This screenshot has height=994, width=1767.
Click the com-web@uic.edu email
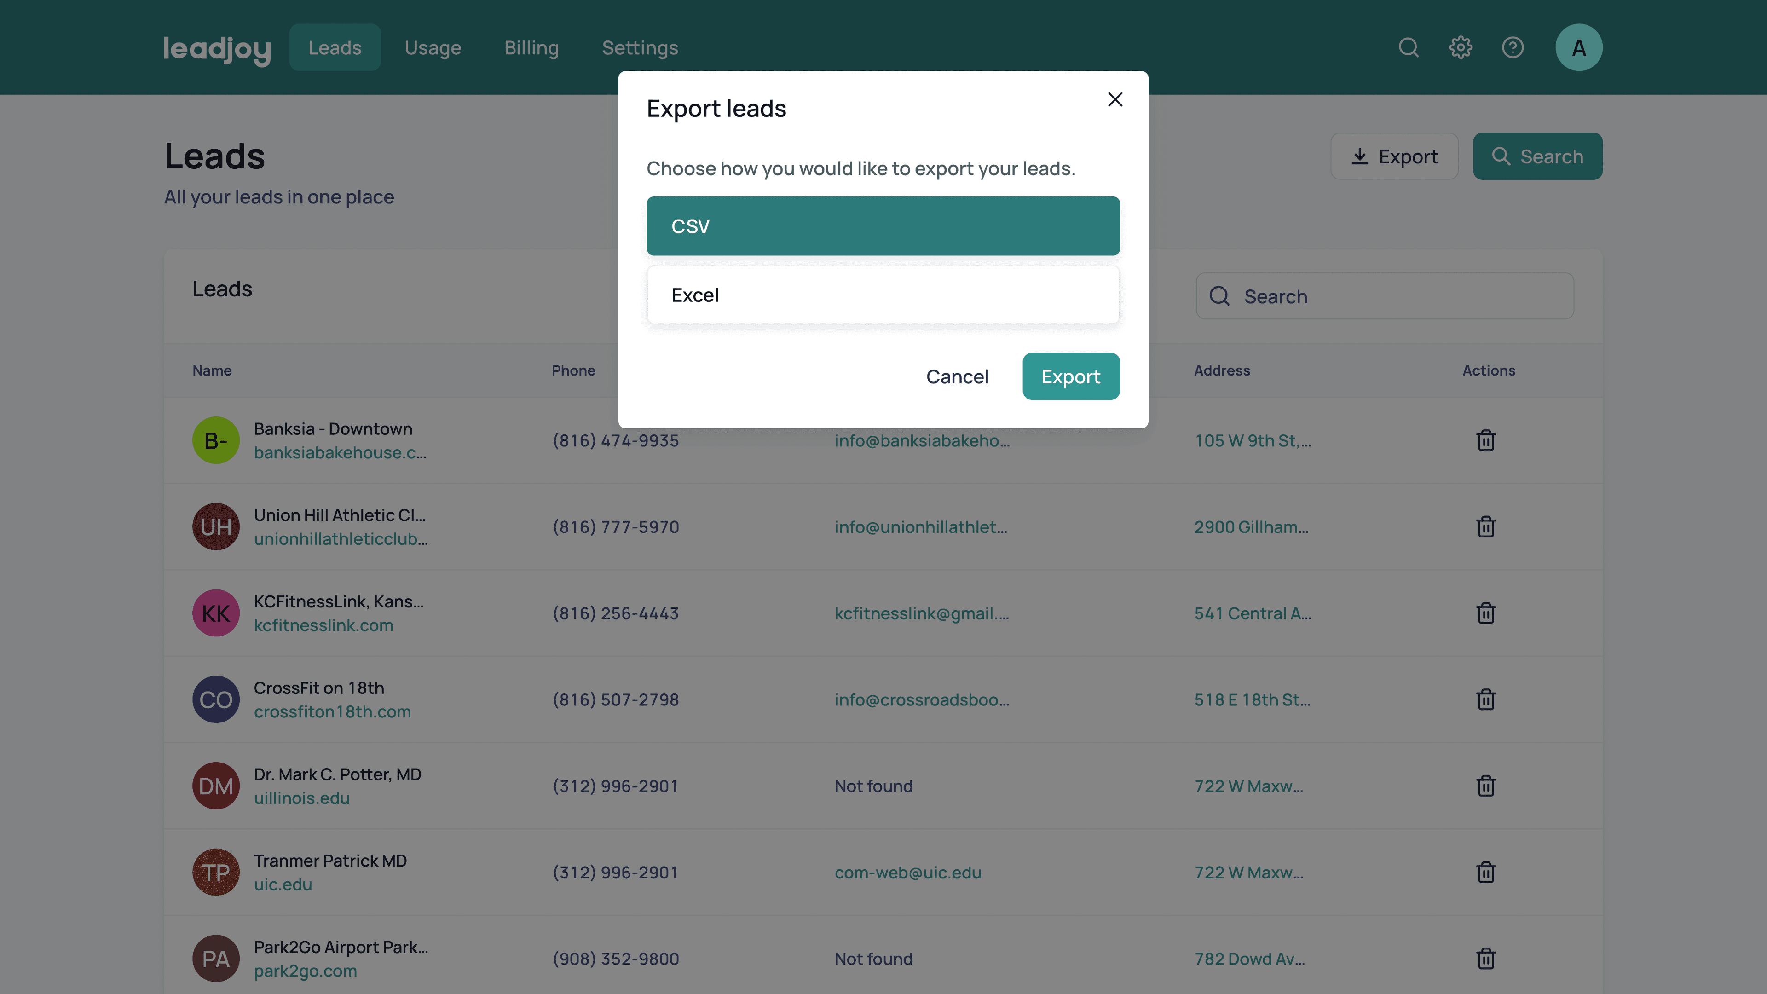click(907, 873)
